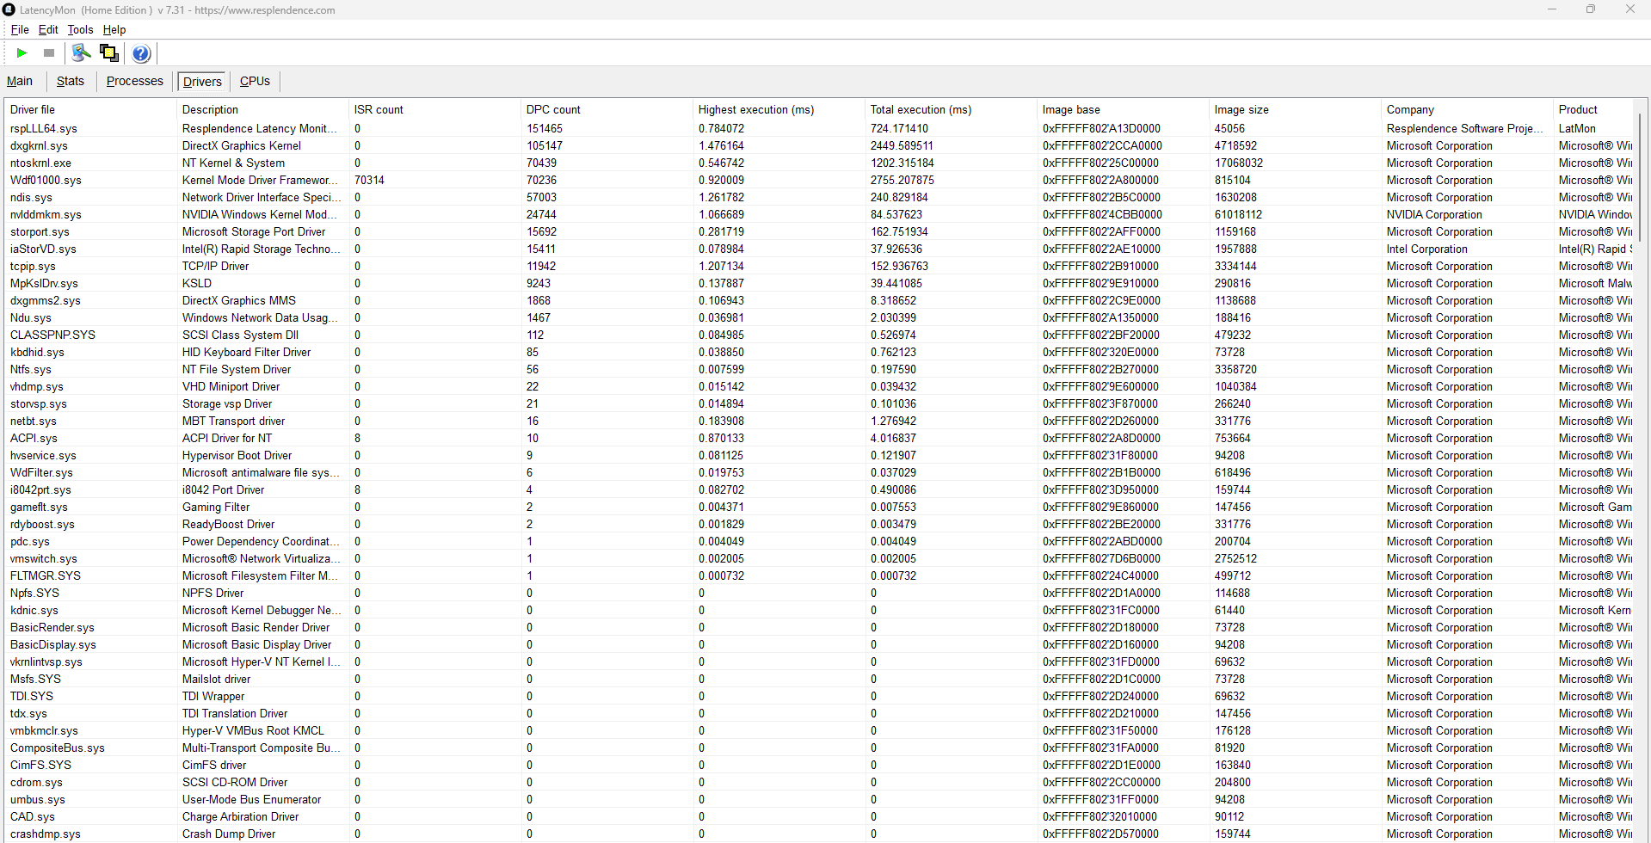
Task: Select the iaStorVD.sys driver row
Action: [819, 249]
